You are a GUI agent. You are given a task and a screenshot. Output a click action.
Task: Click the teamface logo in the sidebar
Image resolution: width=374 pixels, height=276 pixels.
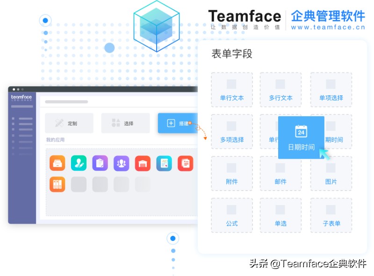pyautogui.click(x=22, y=98)
